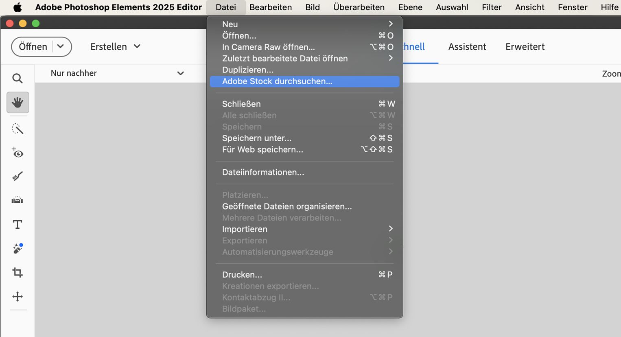Viewport: 621px width, 337px height.
Task: Expand the Neu submenu
Action: [304, 24]
